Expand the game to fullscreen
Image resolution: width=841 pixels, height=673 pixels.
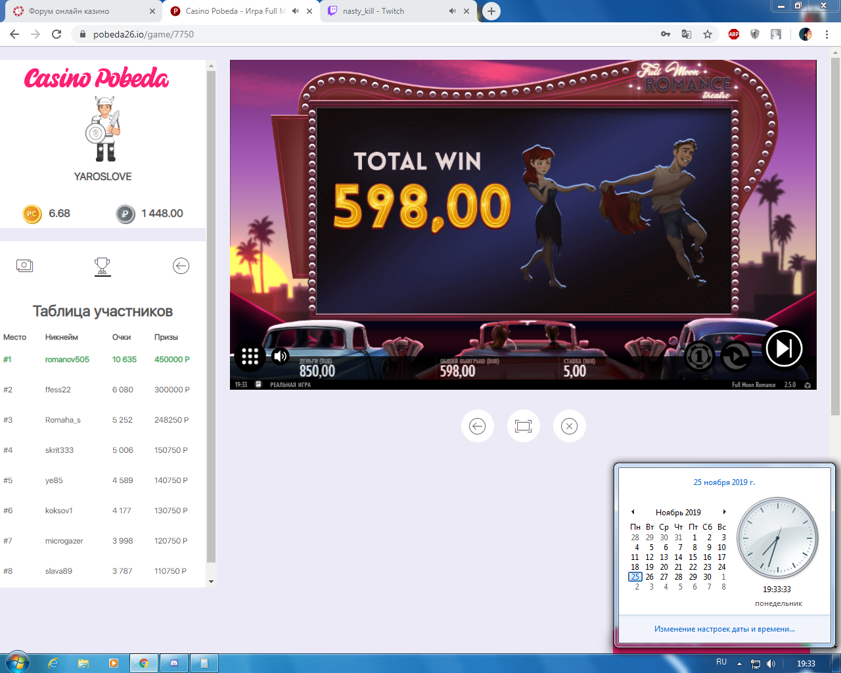point(524,426)
